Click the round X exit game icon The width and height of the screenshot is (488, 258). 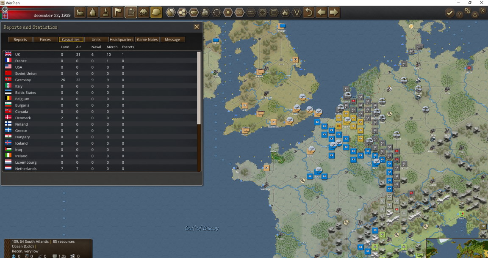pyautogui.click(x=483, y=10)
